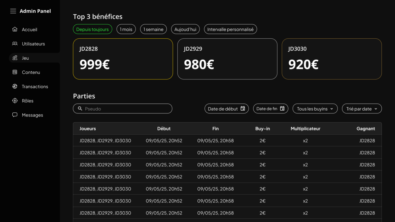Screen dimensions: 395x222
Task: Open the JD2828 999€ card
Action: tap(123, 59)
